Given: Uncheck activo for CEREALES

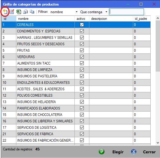Looking at the screenshot, I should 82,25.
